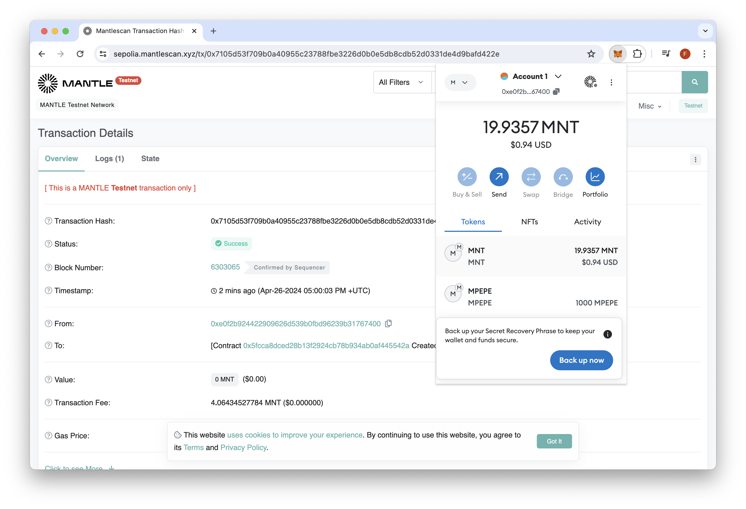Click the copy address icon next to account
The image size is (746, 509).
pyautogui.click(x=557, y=92)
